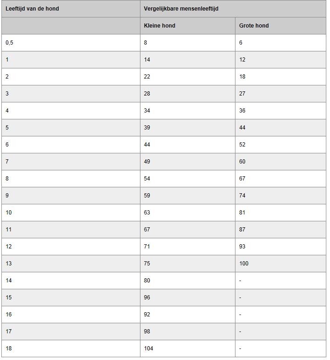Click the dash in the dog age 18 row
This screenshot has height=360, width=330.
[x=240, y=349]
